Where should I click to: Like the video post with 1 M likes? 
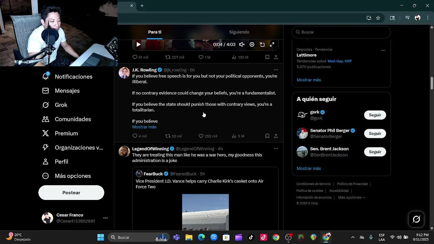pos(204,57)
